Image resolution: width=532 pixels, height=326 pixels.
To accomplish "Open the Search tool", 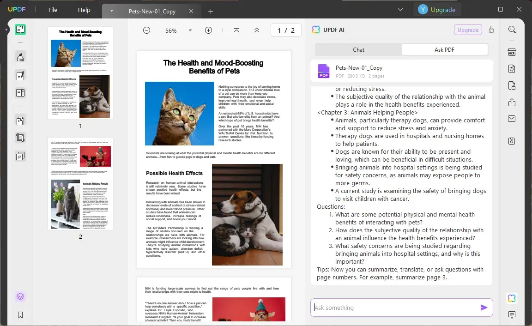I will click(512, 29).
